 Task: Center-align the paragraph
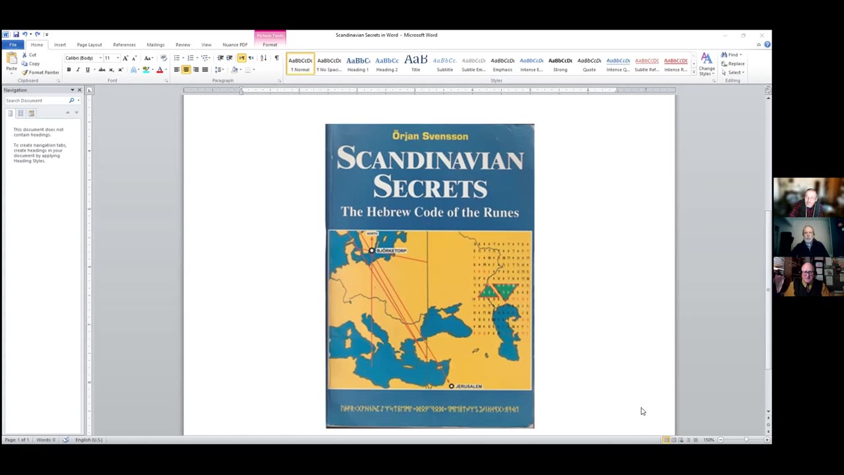click(186, 69)
